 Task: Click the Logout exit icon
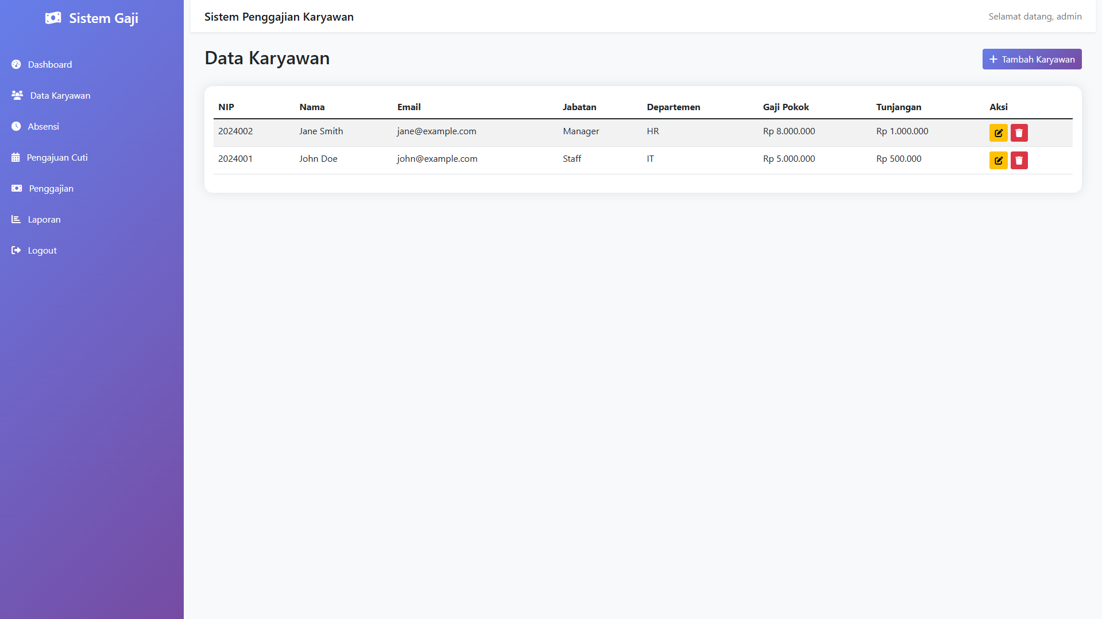[16, 251]
